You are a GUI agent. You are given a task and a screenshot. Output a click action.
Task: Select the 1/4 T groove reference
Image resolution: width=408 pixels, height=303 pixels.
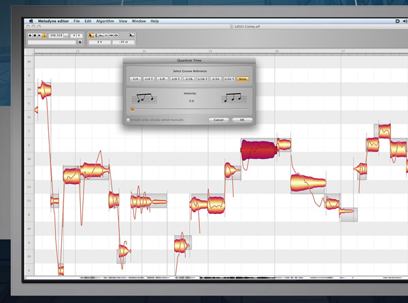tap(149, 79)
